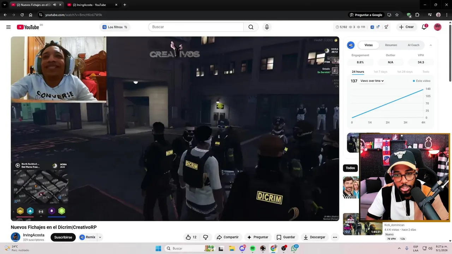Open the 1:45:31 recommended video thumbnail
Image resolution: width=452 pixels, height=254 pixels.
362,224
